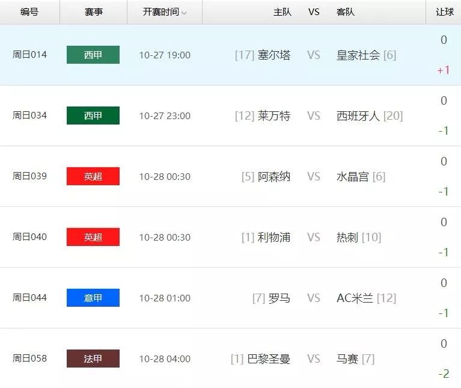Open home team 塞尔塔
The height and width of the screenshot is (388, 461).
click(x=274, y=55)
